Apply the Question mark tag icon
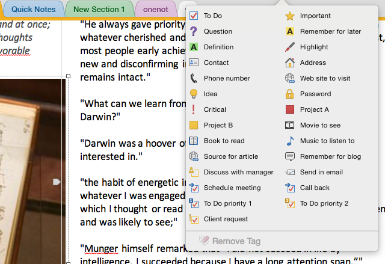The width and height of the screenshot is (385, 264). [x=194, y=31]
